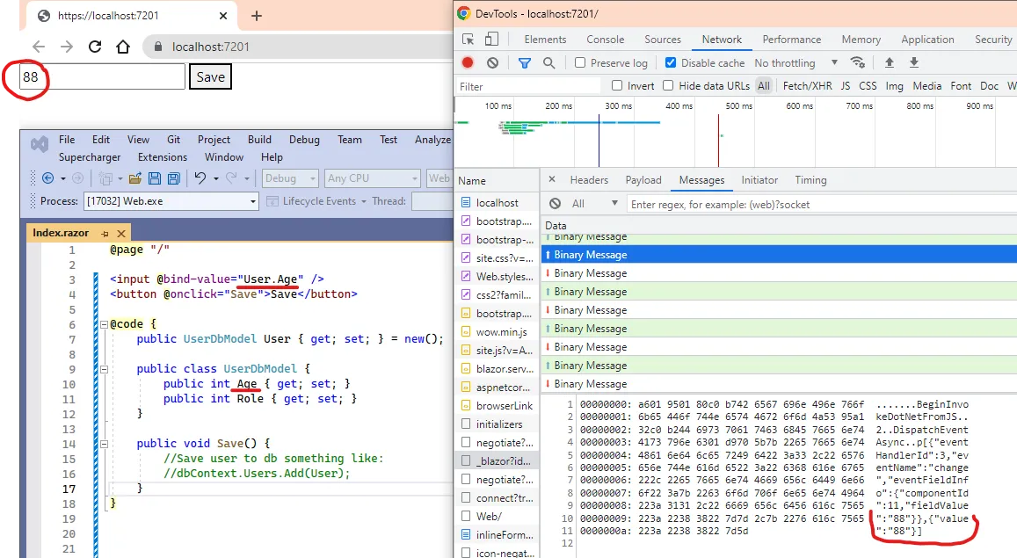The height and width of the screenshot is (558, 1017).
Task: Uncheck the Disable cache checkbox
Action: (671, 62)
